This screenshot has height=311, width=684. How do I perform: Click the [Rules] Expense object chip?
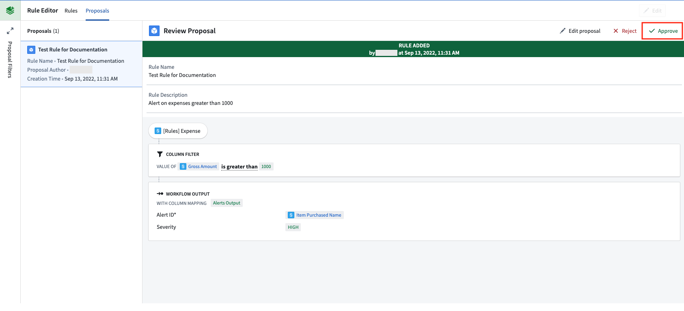178,131
